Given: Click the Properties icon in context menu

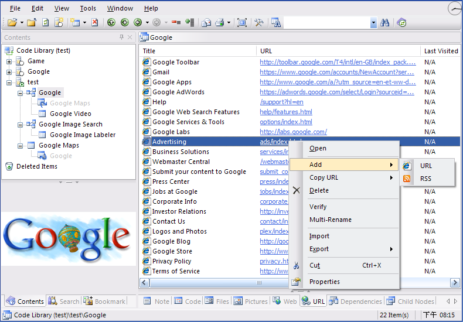Looking at the screenshot, I should point(296,282).
